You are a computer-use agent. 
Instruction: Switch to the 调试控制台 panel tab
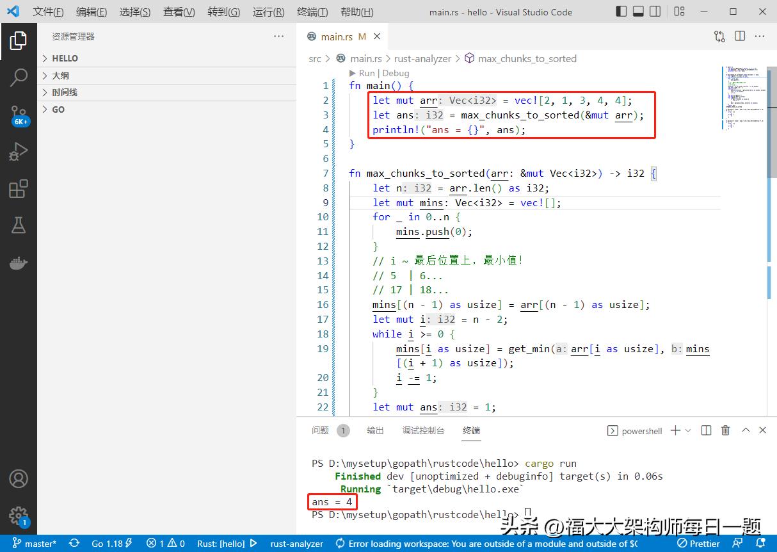pyautogui.click(x=423, y=431)
